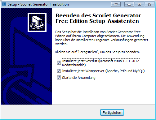
Task: Click the computer installer icon in blue panel
Action: (37, 22)
